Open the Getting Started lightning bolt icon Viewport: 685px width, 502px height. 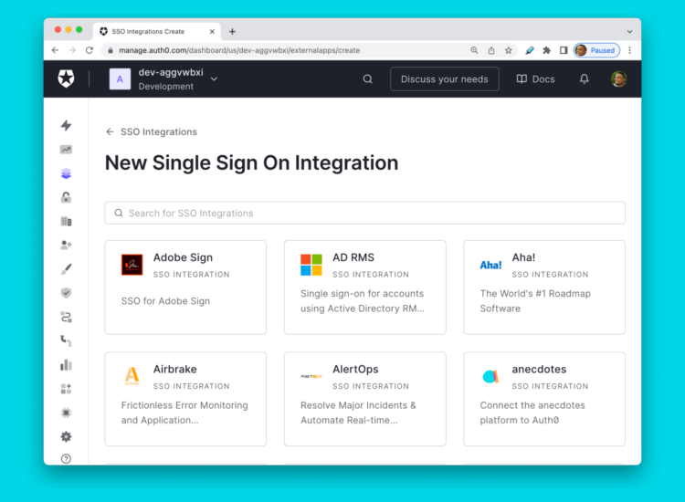(x=66, y=126)
